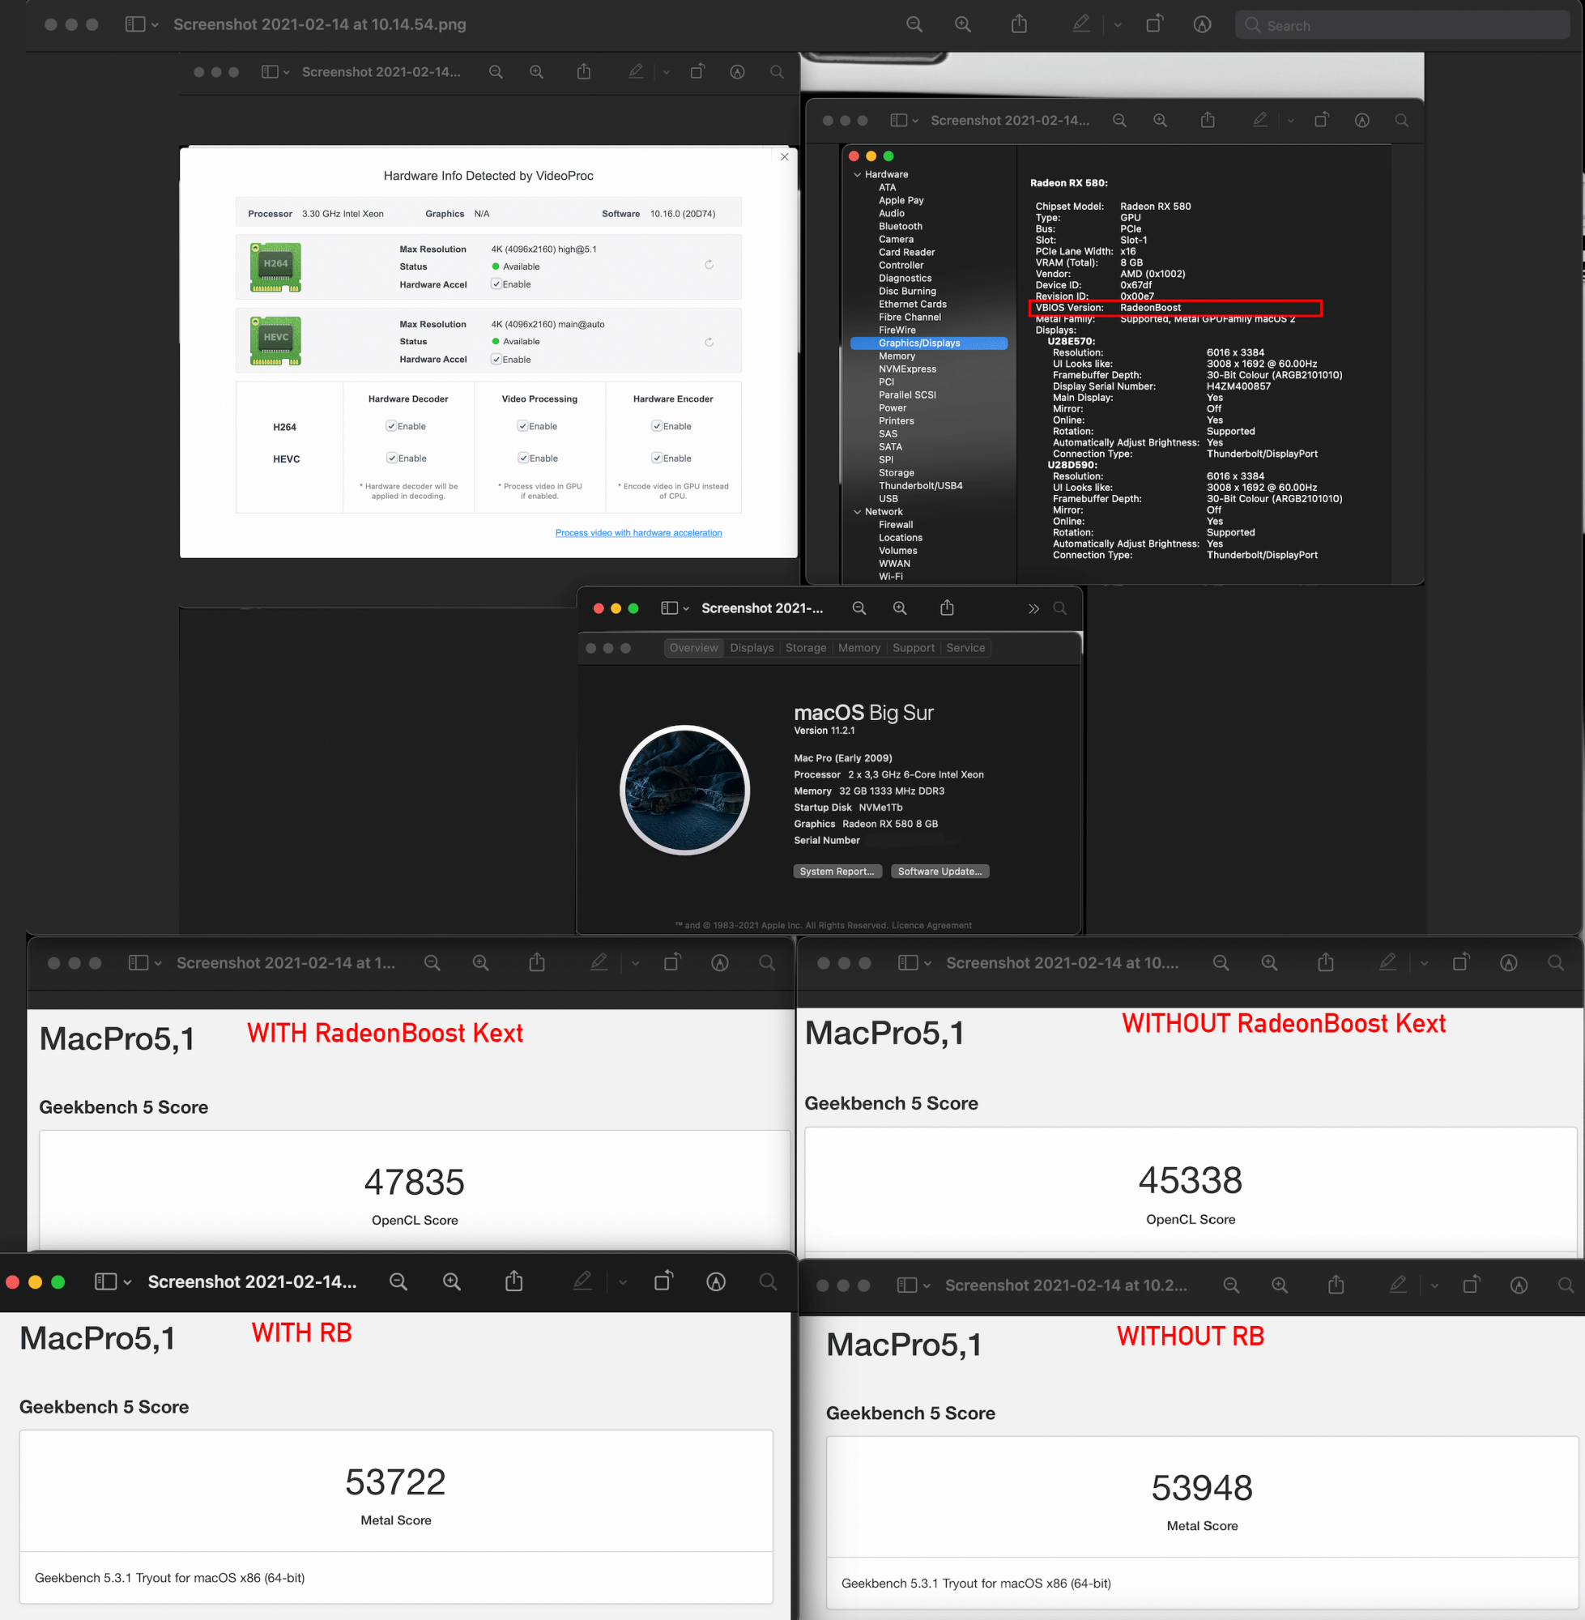Select Memory in System Report sidebar
Viewport: 1585px width, 1620px height.
click(x=897, y=356)
